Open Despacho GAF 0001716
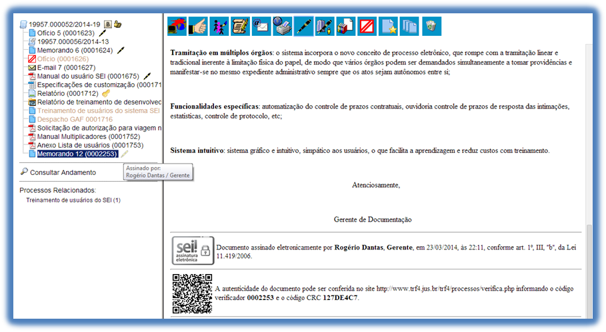 pos(75,120)
